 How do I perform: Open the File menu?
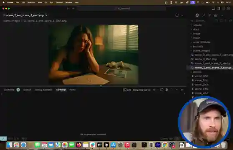[17, 2]
